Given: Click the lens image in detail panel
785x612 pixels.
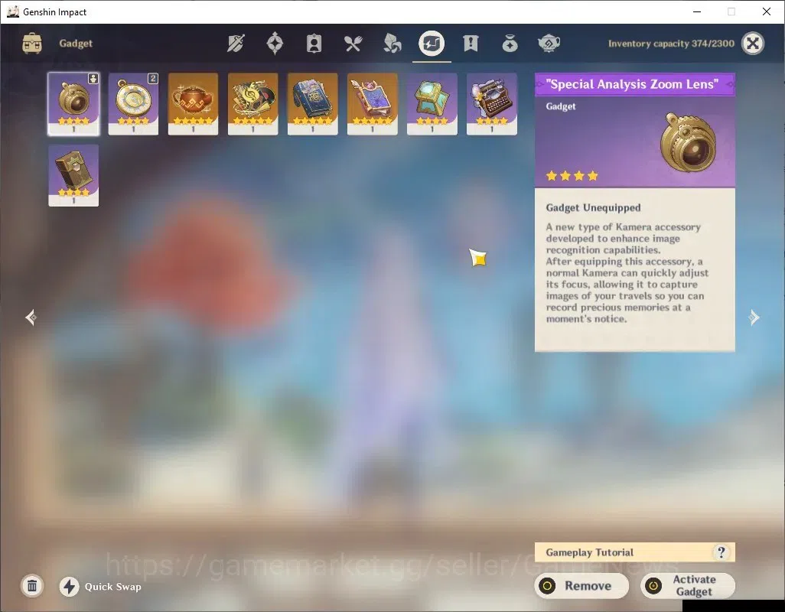Looking at the screenshot, I should 689,143.
